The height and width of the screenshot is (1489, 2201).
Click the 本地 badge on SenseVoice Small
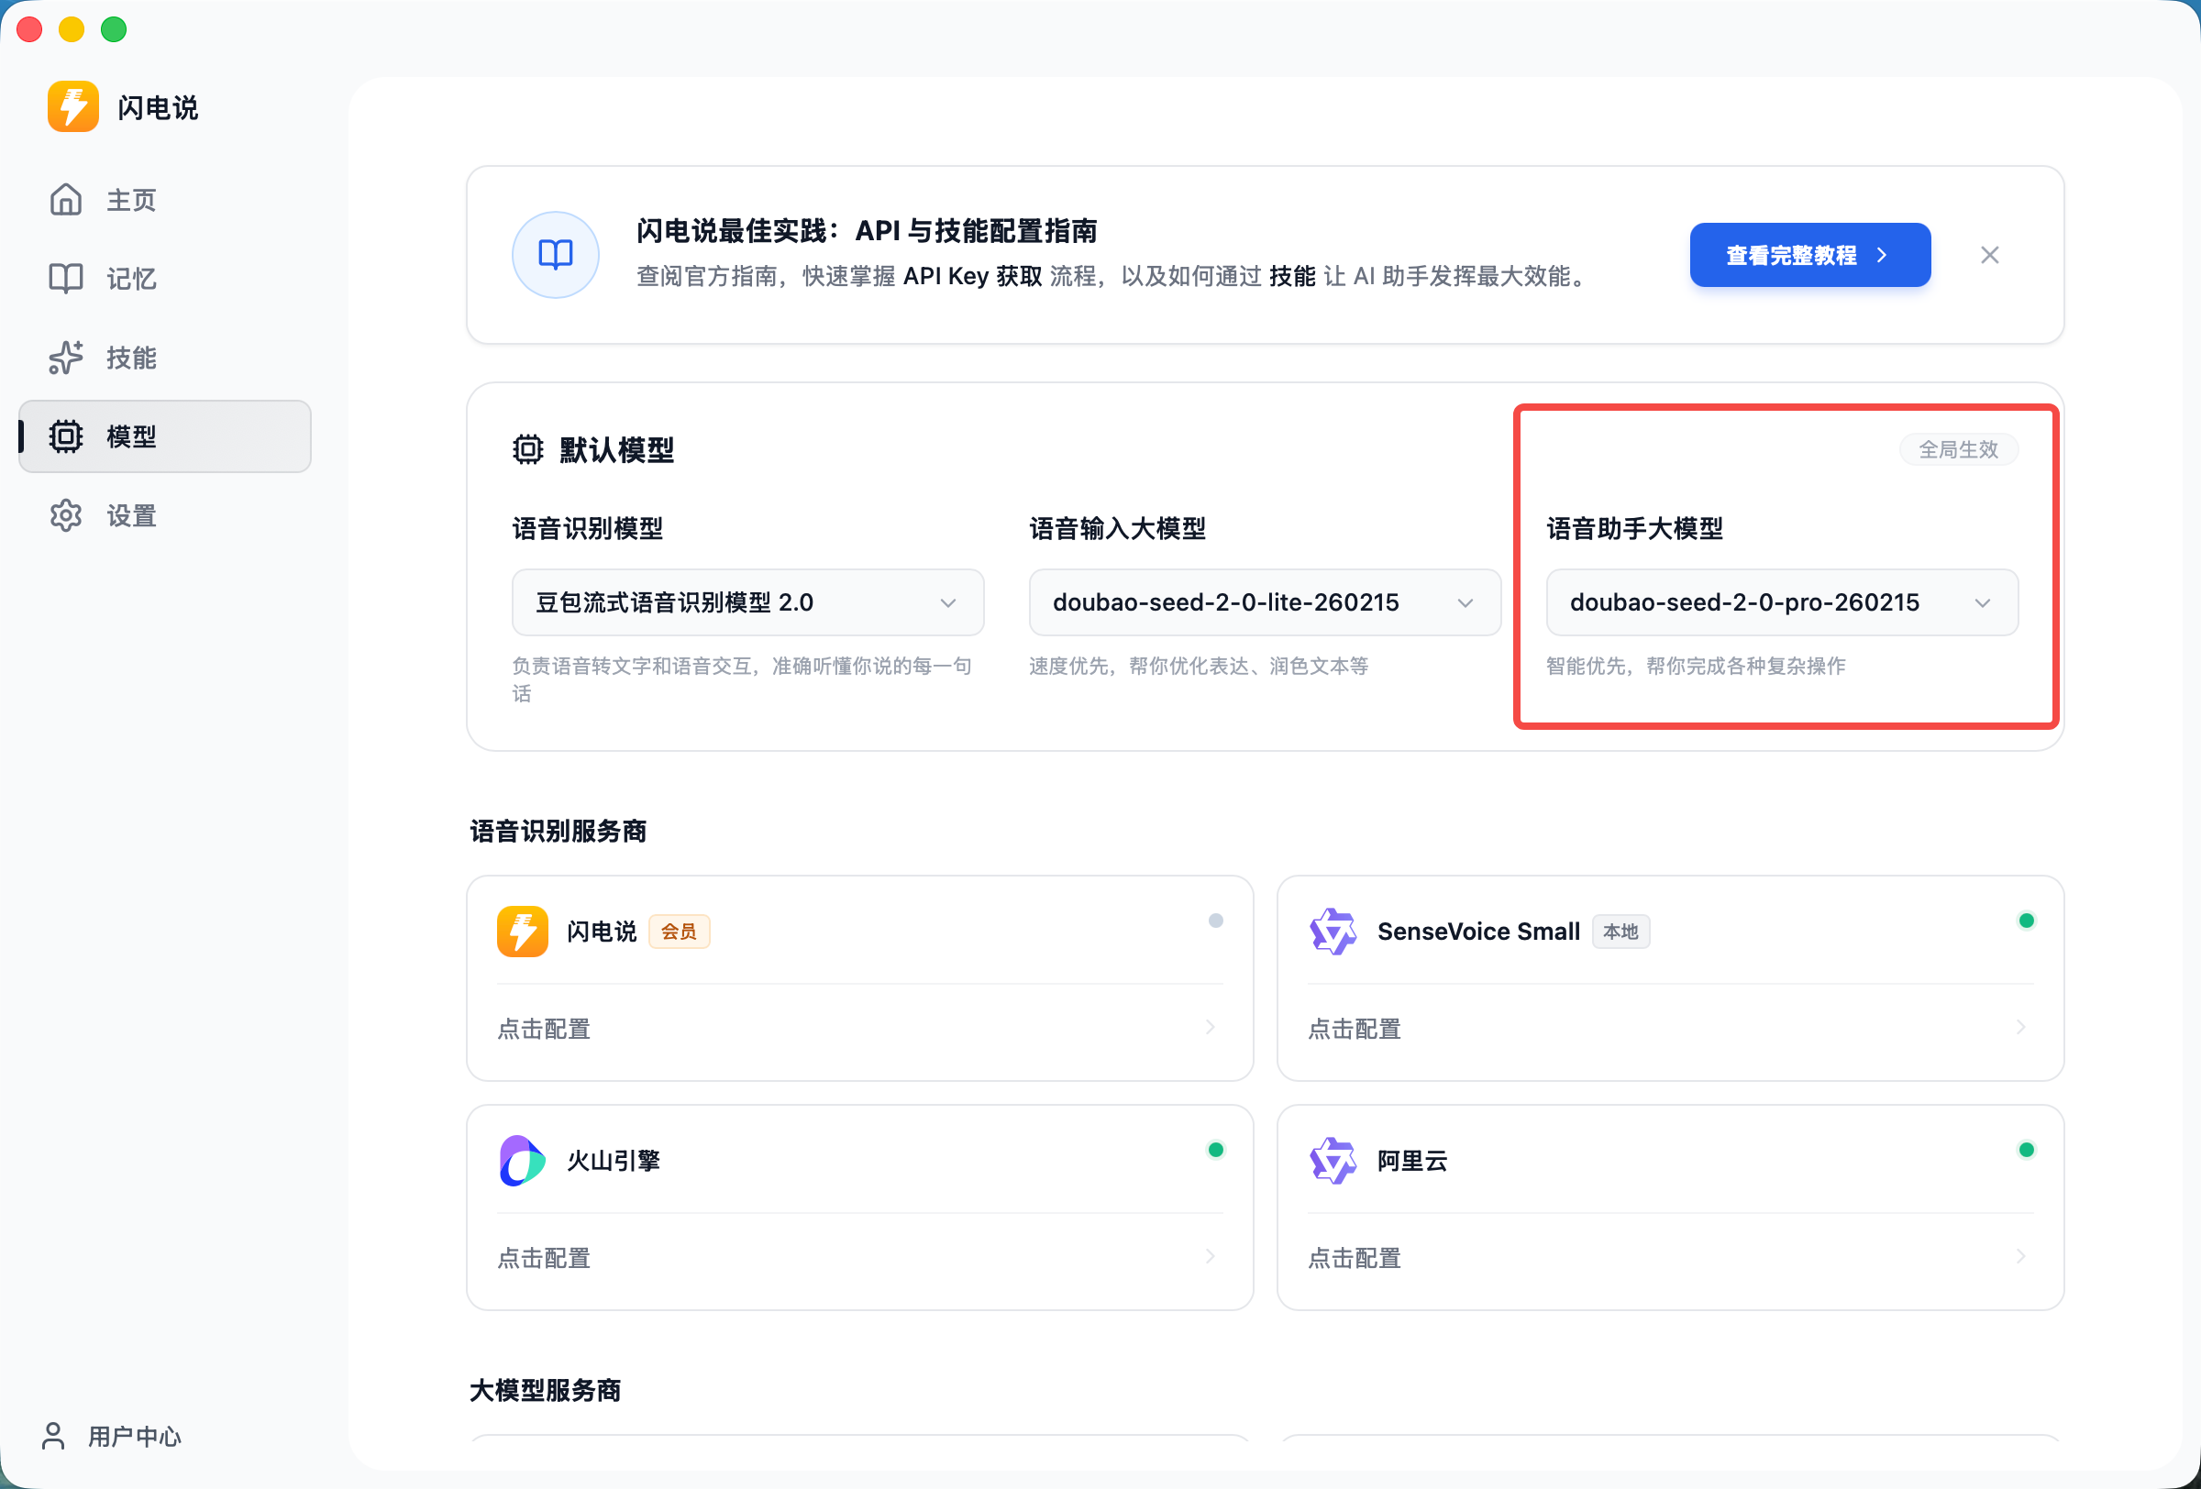coord(1620,932)
